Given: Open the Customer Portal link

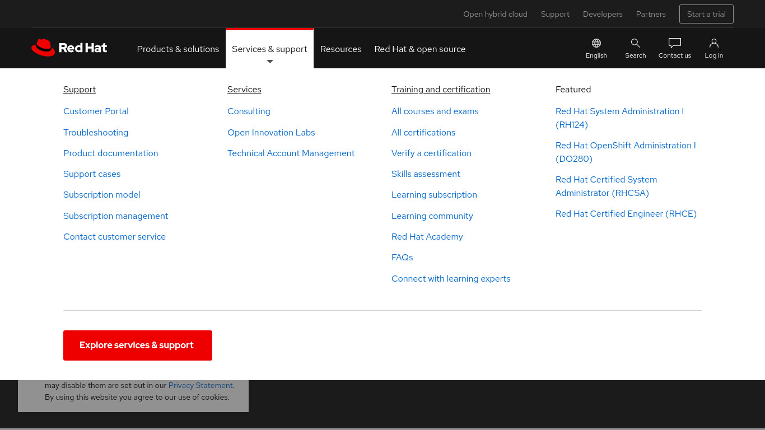Looking at the screenshot, I should [x=96, y=111].
